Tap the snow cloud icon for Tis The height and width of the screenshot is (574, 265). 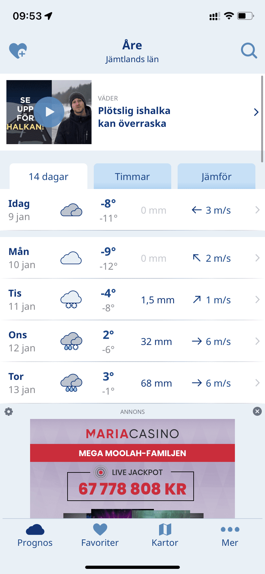coord(71,300)
